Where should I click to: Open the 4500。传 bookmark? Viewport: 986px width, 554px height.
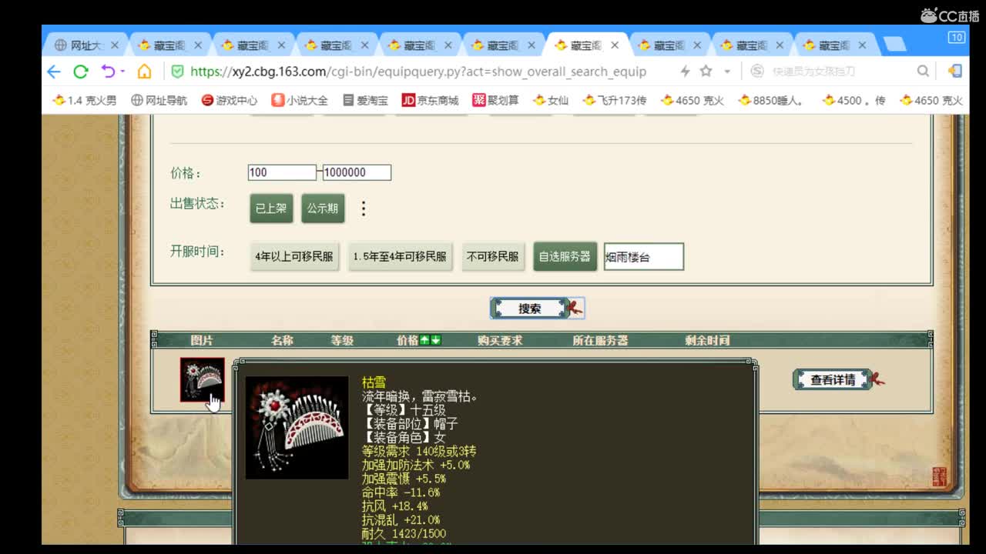[x=854, y=100]
